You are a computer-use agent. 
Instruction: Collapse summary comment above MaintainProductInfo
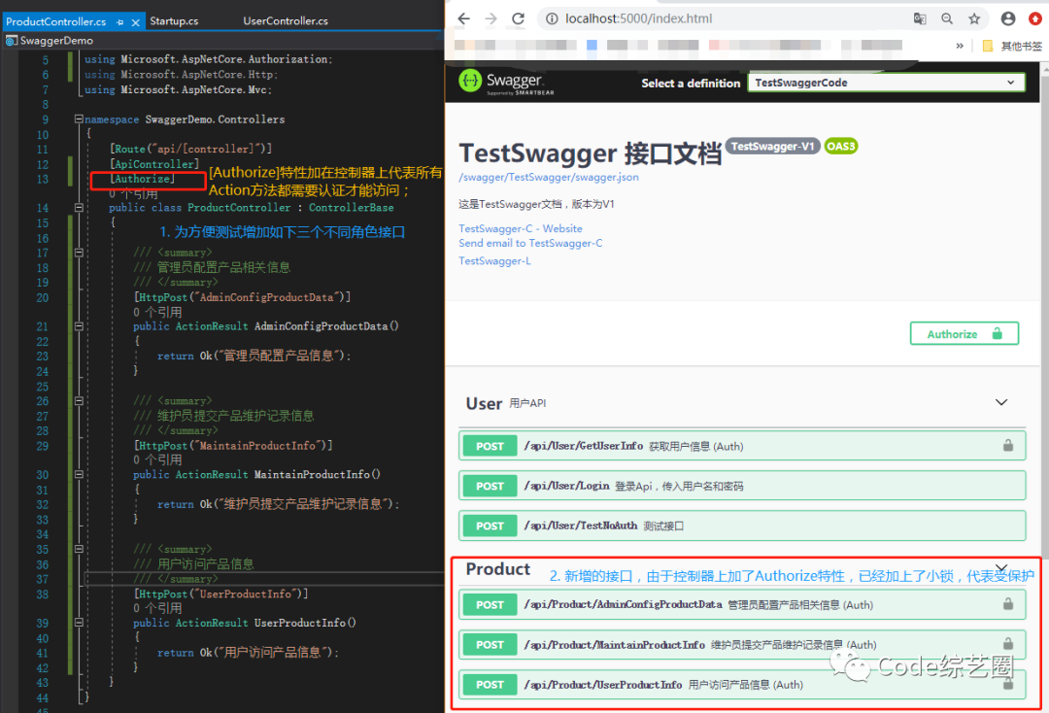[79, 400]
